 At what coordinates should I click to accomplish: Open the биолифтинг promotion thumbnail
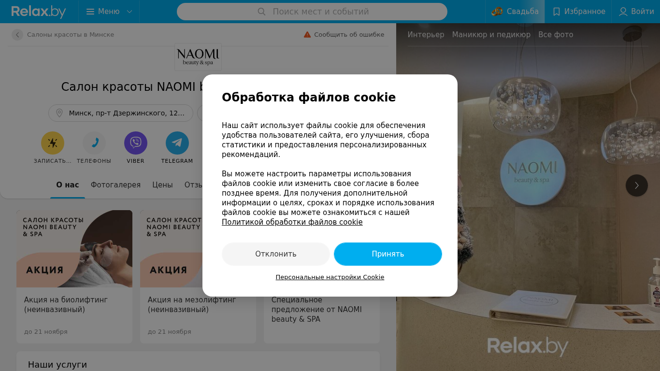pyautogui.click(x=74, y=249)
